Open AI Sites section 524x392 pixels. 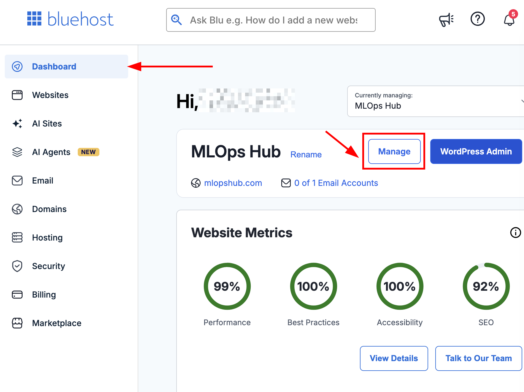[66, 124]
